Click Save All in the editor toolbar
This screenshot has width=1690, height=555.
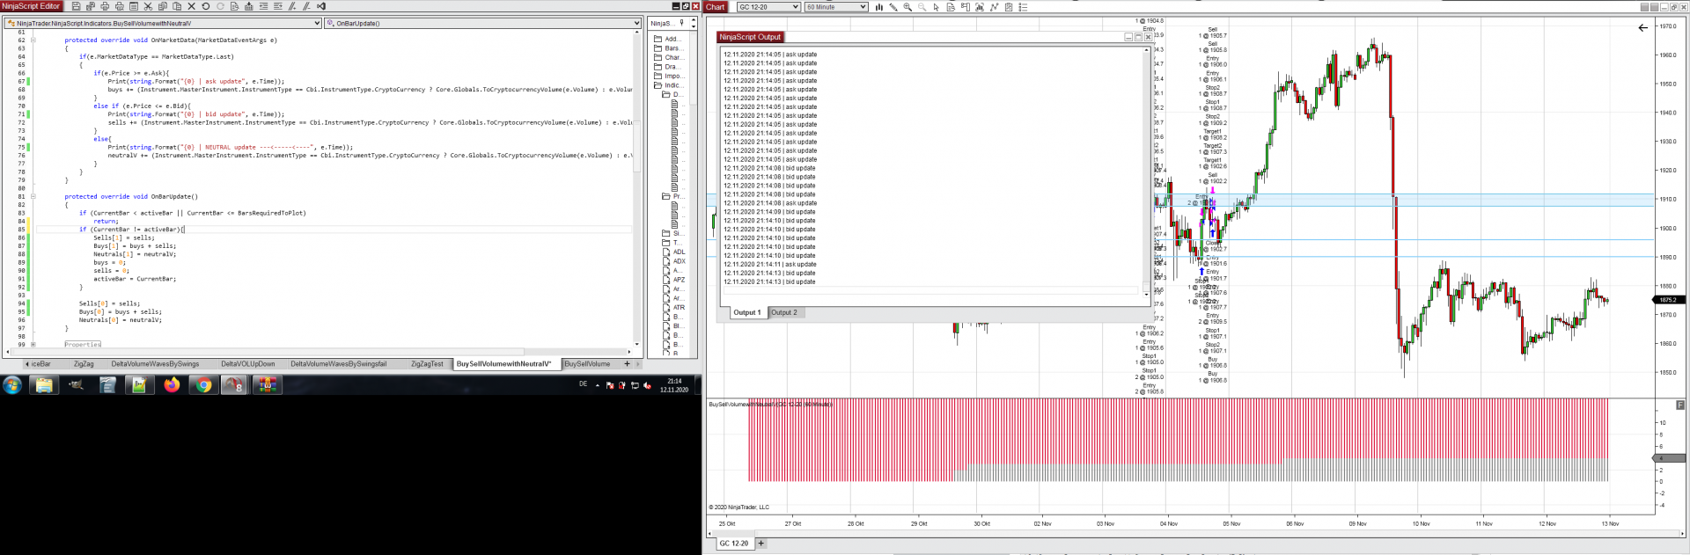pos(91,6)
